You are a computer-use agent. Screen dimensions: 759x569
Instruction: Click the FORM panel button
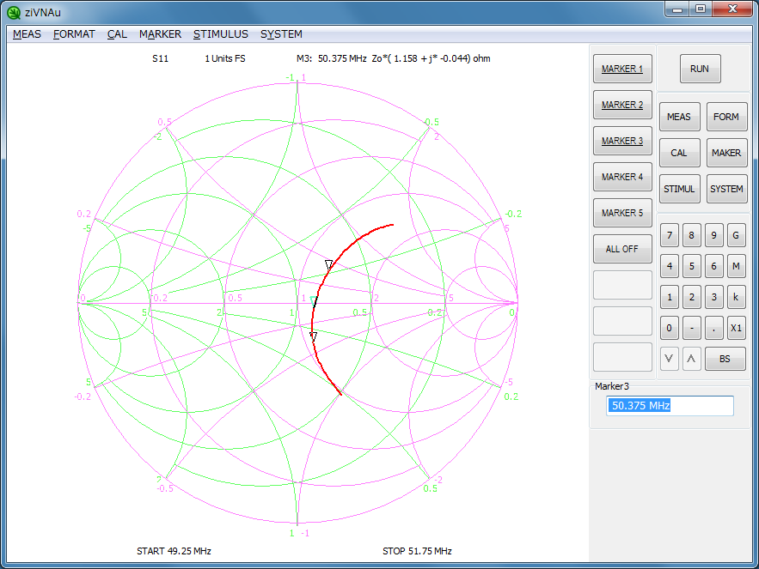tap(726, 117)
